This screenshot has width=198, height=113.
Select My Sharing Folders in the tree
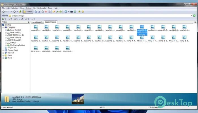click(x=18, y=45)
